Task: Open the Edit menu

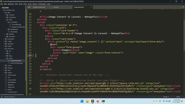Action: (5, 4)
